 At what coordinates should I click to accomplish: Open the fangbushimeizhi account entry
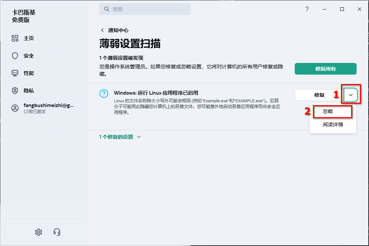tap(48, 106)
